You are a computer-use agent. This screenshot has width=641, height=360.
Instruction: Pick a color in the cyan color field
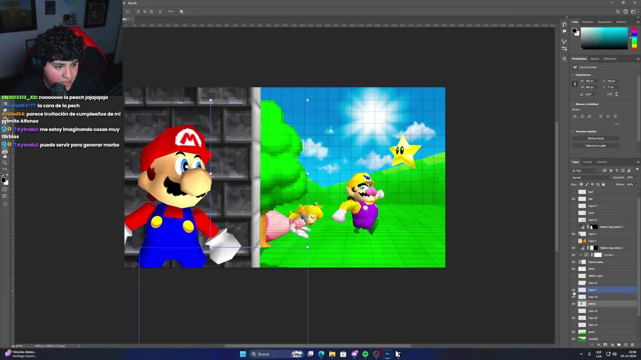604,38
